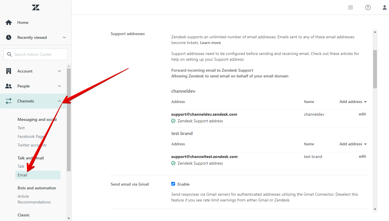Click the People group icon
Screen dimensions: 389x221
pos(9,86)
